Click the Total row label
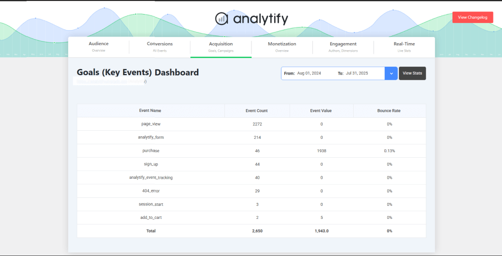The height and width of the screenshot is (256, 502). coord(151,231)
